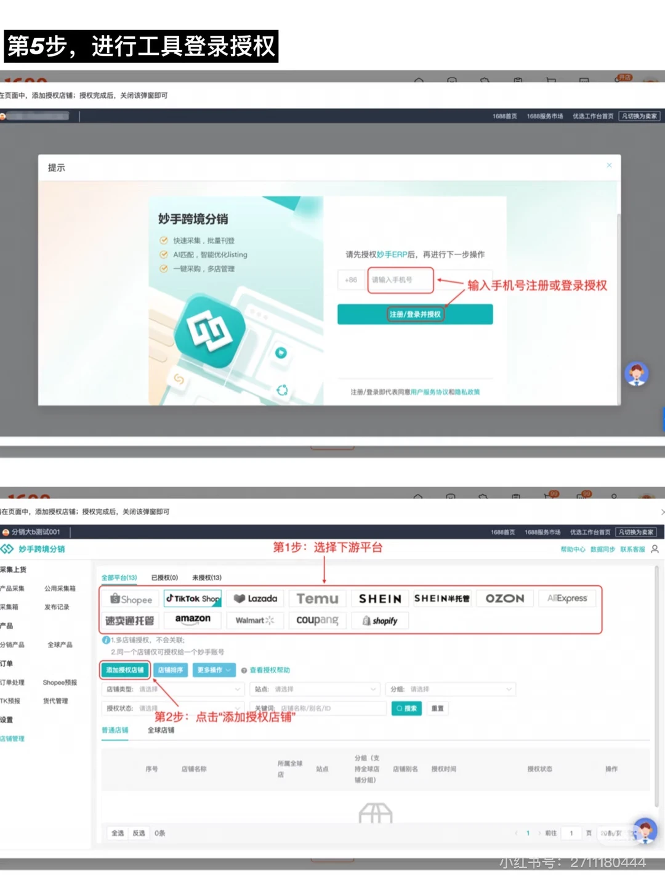Select the Walmart platform tile
Viewport: 665px width, 887px height.
pyautogui.click(x=255, y=620)
